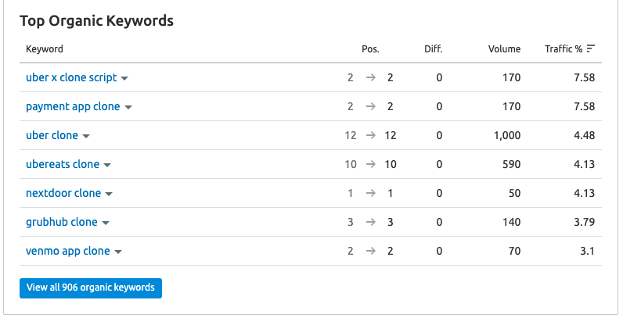
Task: Expand dropdown arrow next to nextdoor clone
Action: click(109, 195)
